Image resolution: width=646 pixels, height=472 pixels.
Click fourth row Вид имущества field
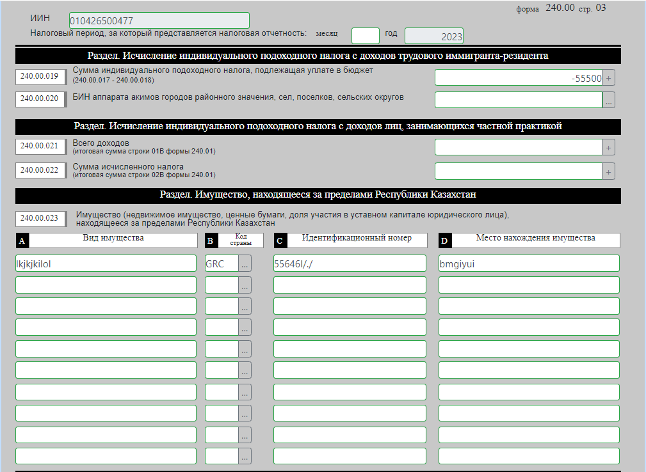(x=106, y=327)
